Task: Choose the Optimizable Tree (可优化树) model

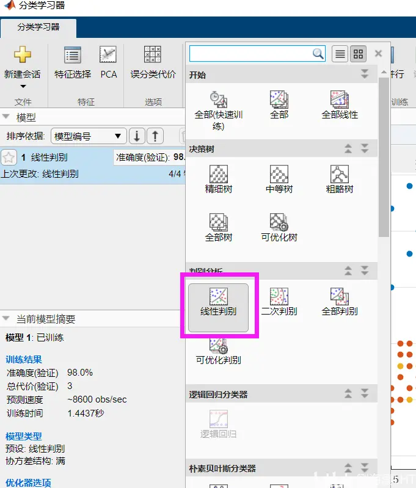Action: coord(279,227)
